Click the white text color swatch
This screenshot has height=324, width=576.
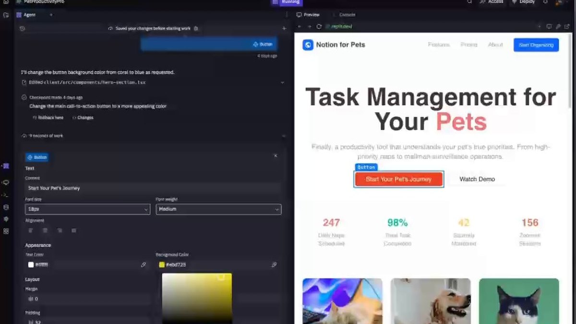click(31, 264)
